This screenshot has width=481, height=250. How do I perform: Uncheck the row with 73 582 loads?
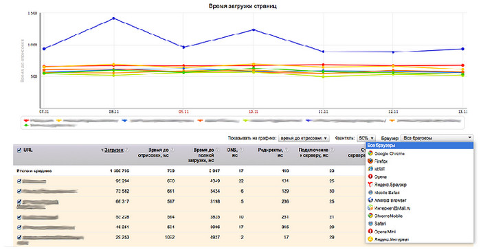[x=19, y=191]
